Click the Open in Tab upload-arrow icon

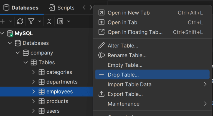tap(102, 22)
